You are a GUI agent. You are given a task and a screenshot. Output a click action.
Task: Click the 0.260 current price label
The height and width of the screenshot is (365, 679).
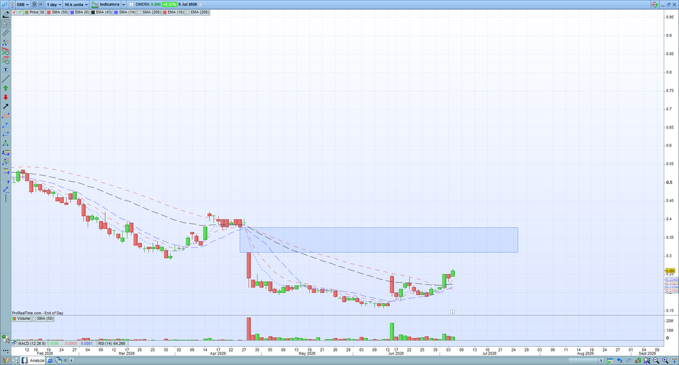[671, 271]
